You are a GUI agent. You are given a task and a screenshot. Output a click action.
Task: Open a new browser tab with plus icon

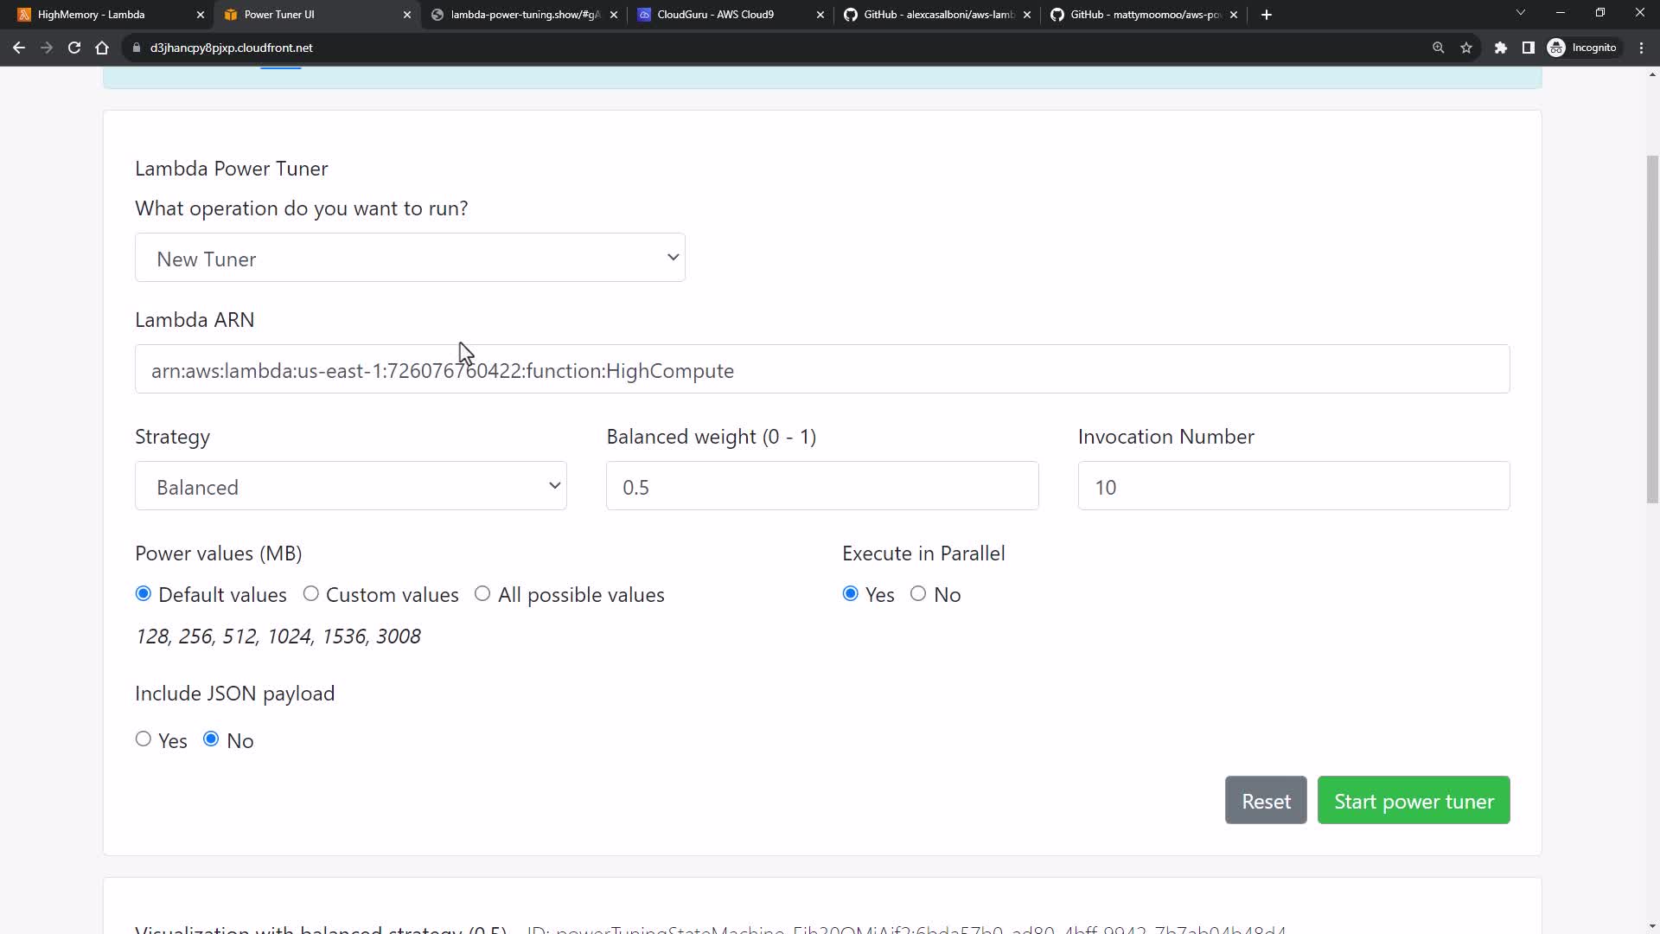coord(1267,15)
